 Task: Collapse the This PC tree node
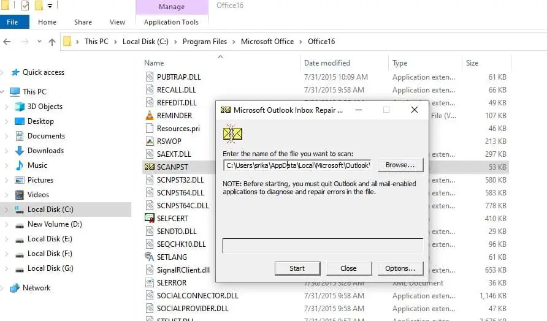[x=5, y=92]
